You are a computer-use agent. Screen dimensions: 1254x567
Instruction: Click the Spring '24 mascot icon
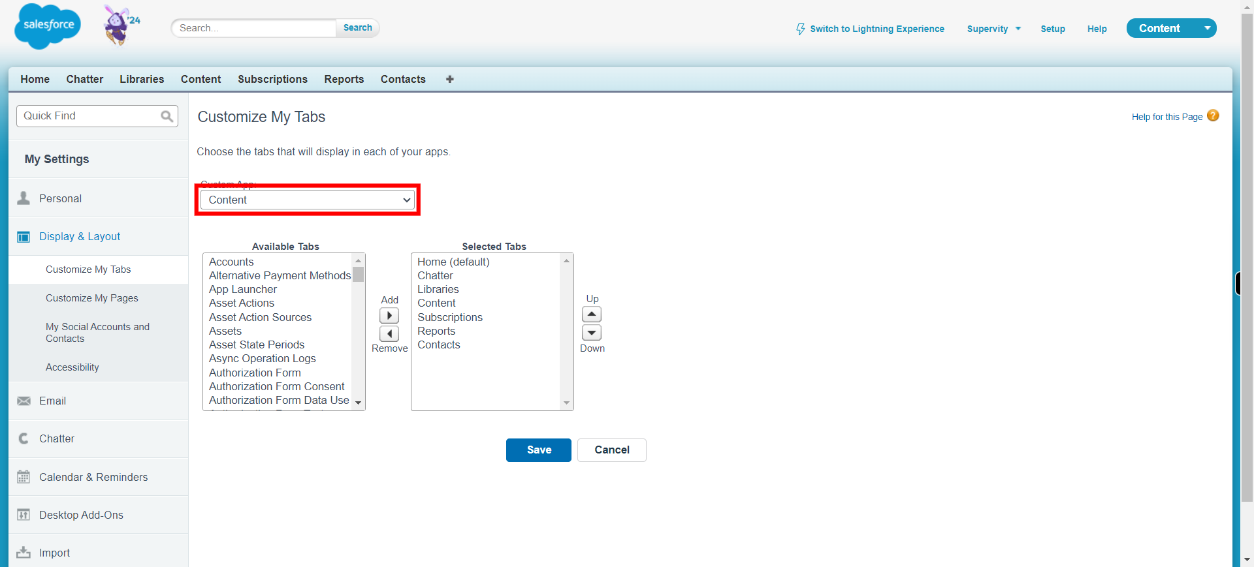[121, 25]
